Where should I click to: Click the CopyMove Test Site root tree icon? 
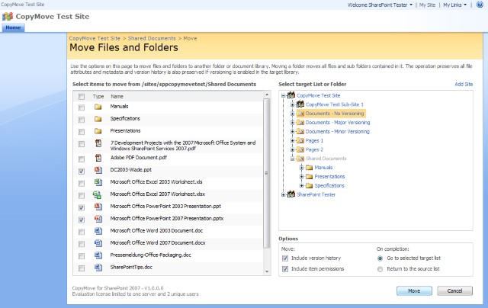pos(291,95)
